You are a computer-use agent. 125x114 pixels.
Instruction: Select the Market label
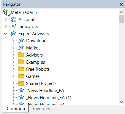[33, 48]
